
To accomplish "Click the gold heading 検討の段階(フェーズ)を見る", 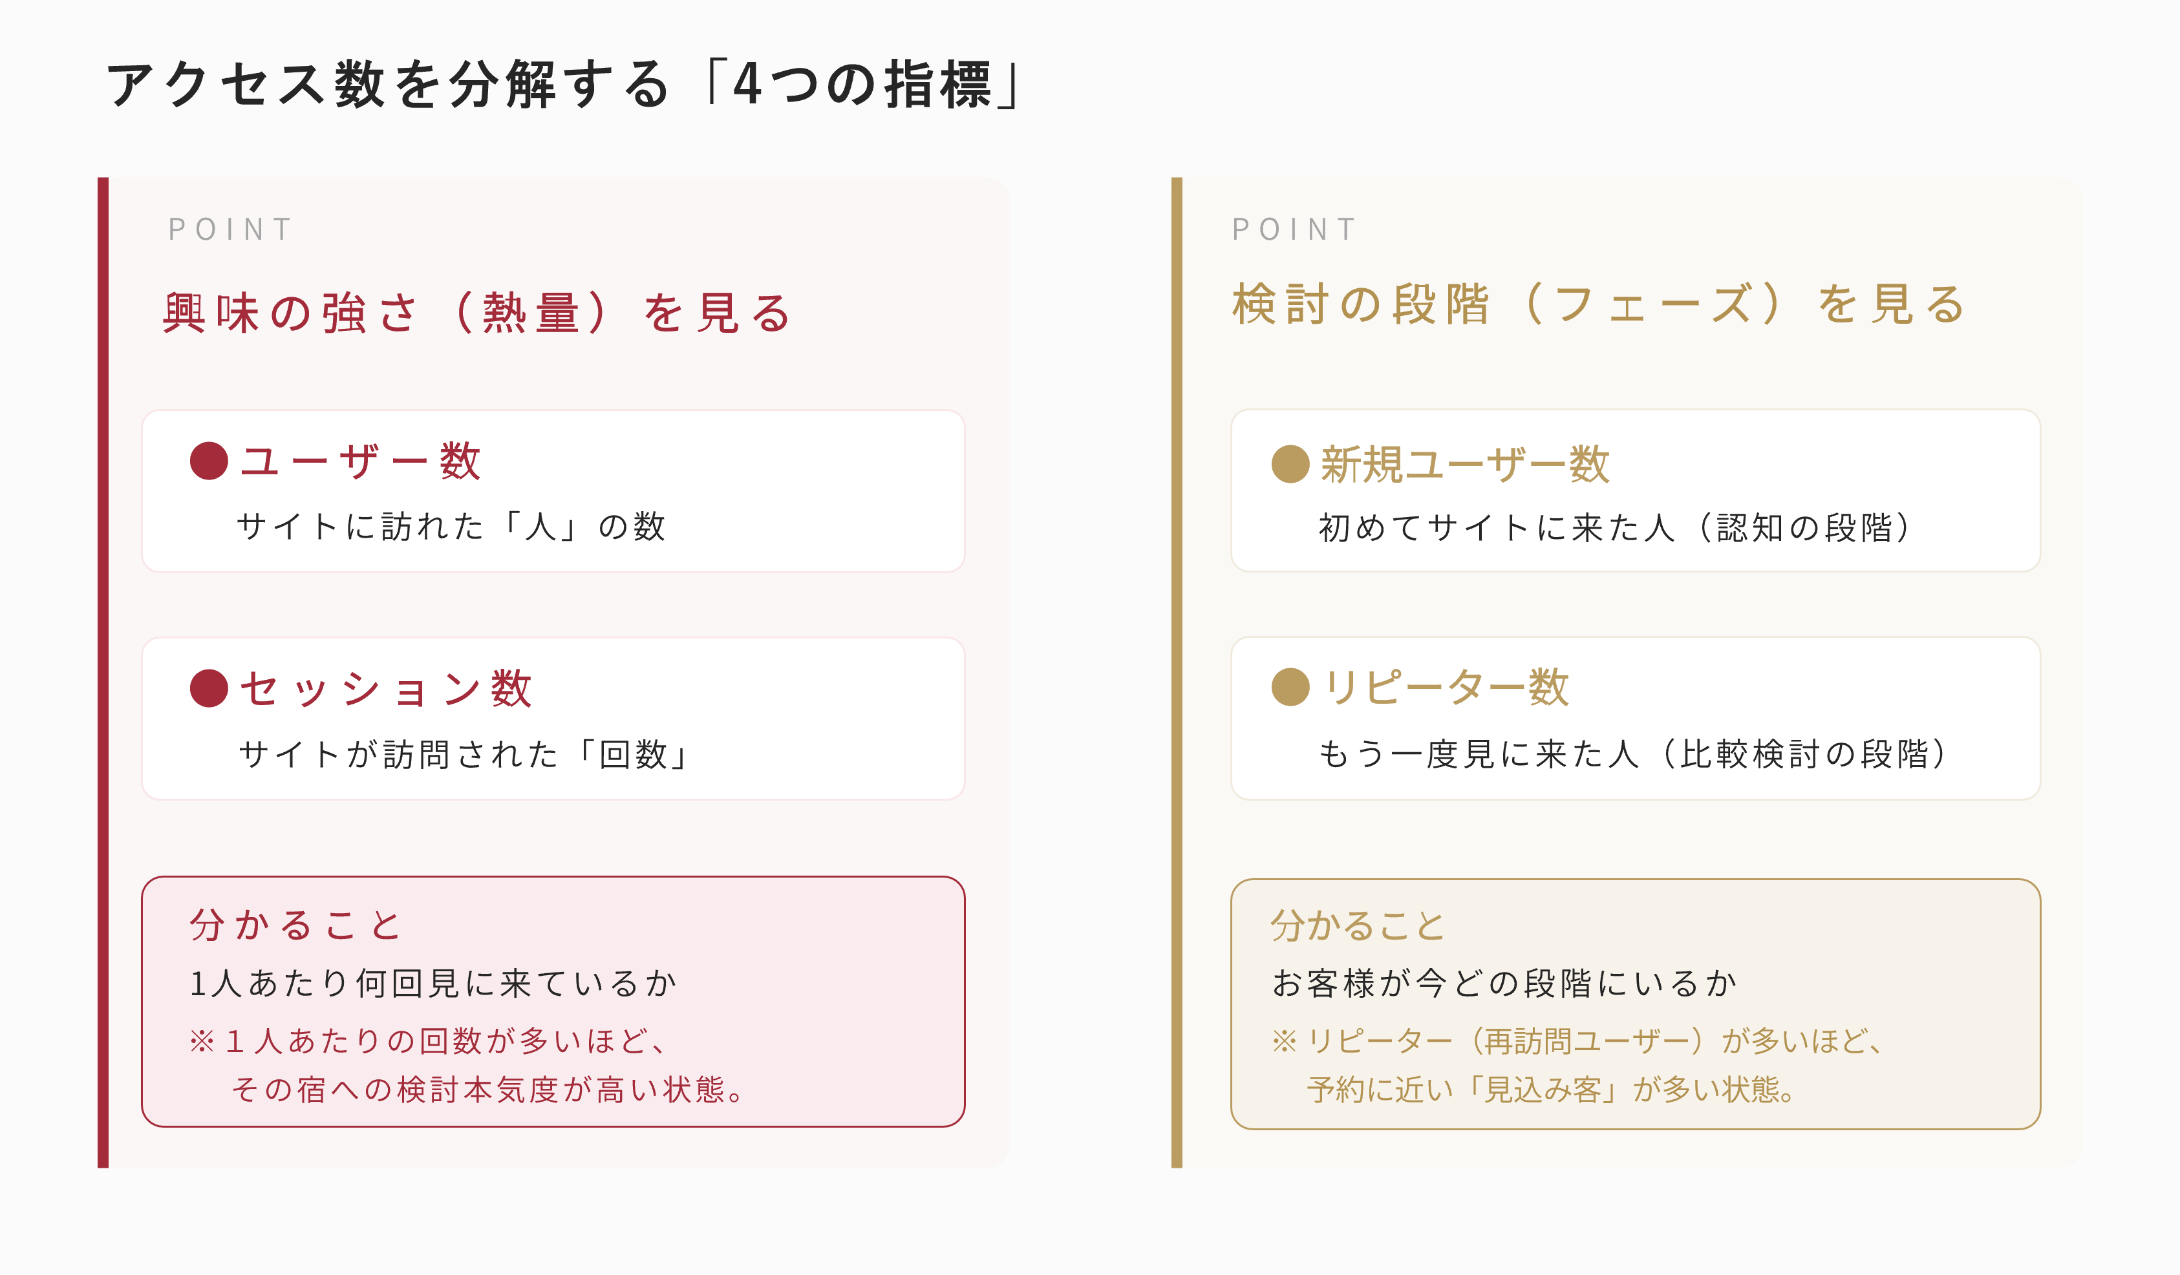I will click(x=1599, y=304).
